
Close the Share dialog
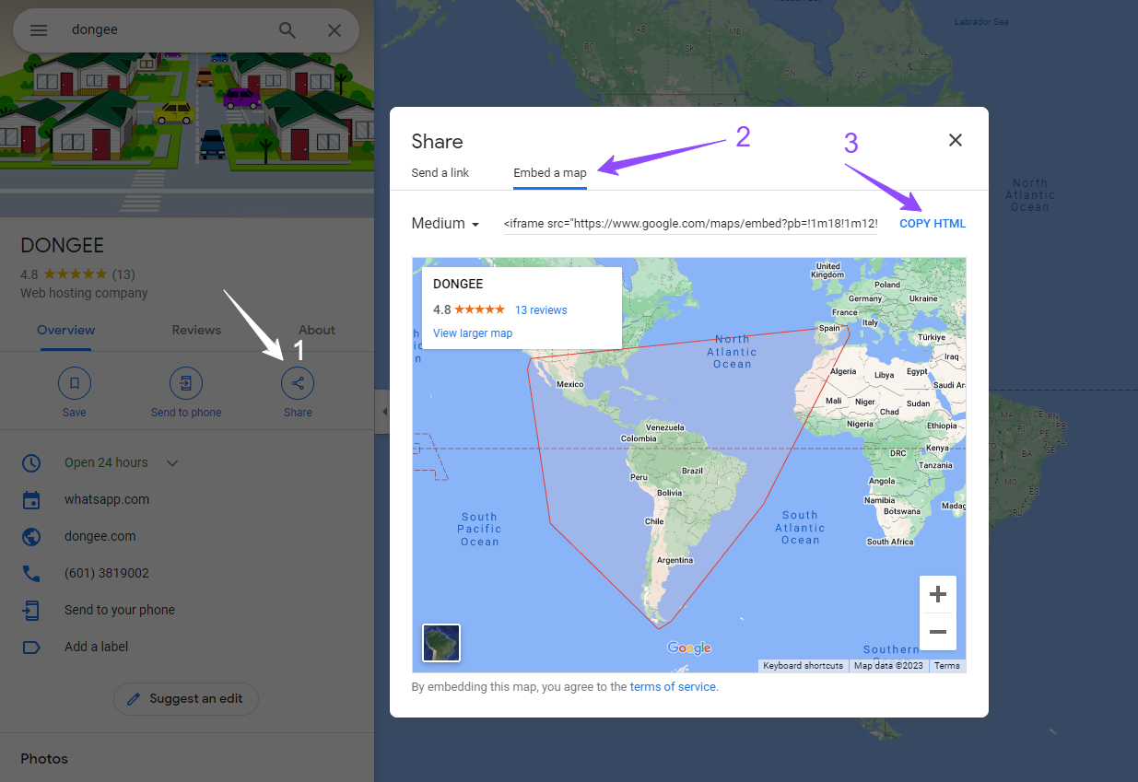tap(956, 140)
